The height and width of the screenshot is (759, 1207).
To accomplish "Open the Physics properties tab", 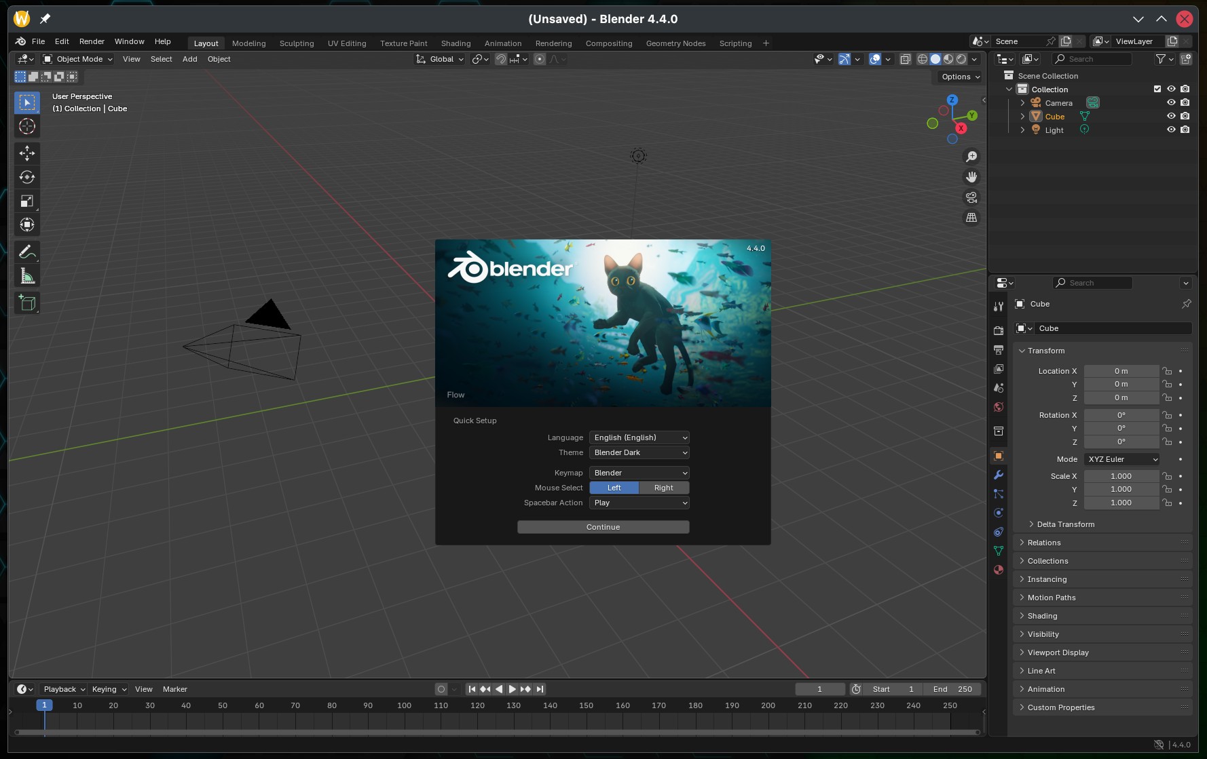I will (x=999, y=513).
